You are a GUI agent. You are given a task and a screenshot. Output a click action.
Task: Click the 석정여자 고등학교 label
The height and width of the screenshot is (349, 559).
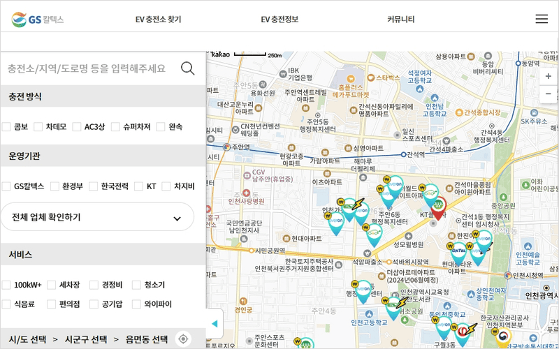(420, 77)
